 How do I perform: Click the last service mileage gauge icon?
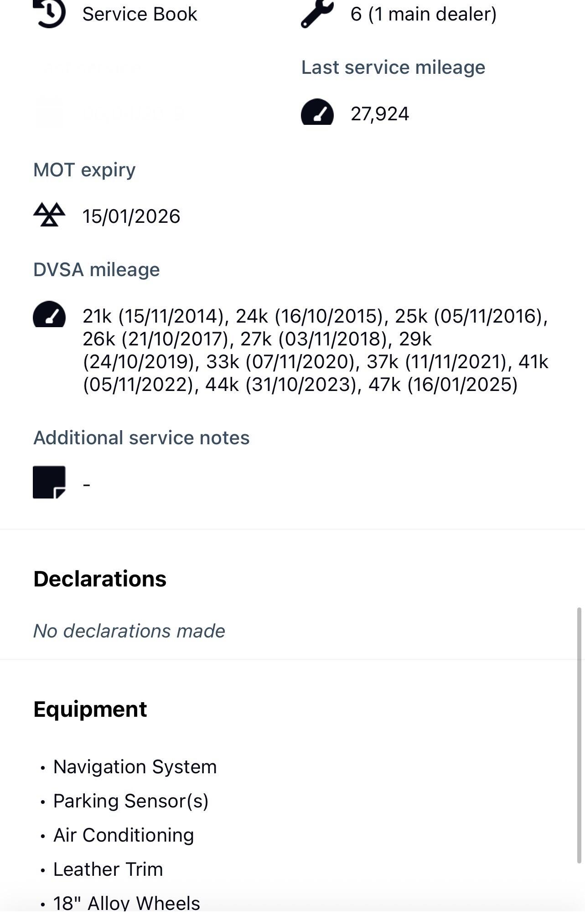point(317,112)
